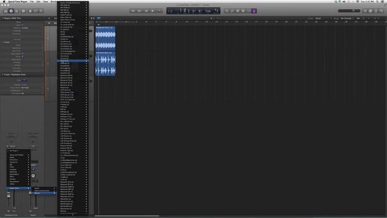The image size is (387, 218).
Task: Open the View menu in menu bar
Action: (45, 1)
